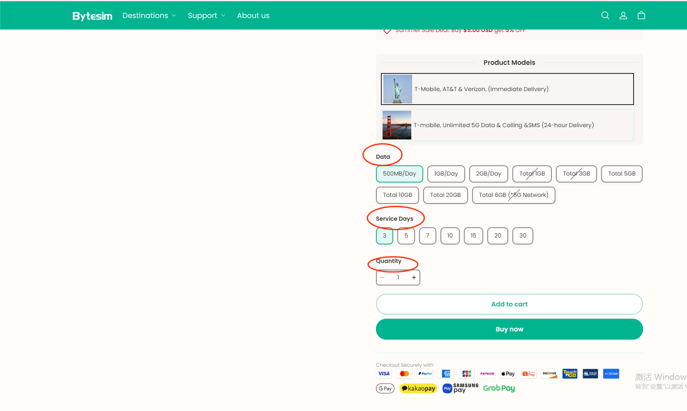Viewport: 687px width, 411px height.
Task: Select Total 6GB (*5G Network) option
Action: (x=514, y=195)
